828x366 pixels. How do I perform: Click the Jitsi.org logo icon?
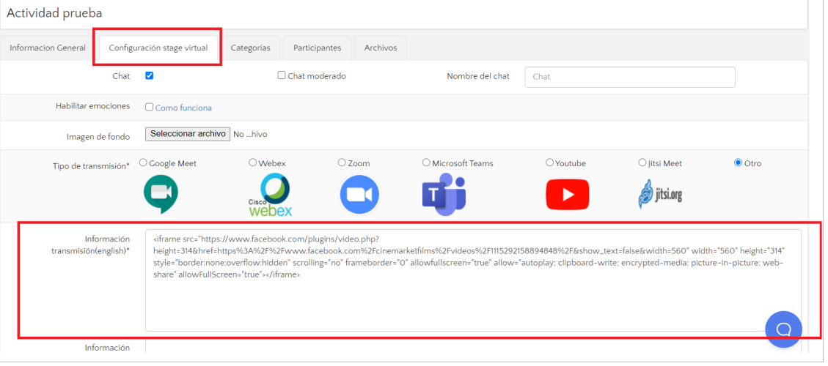coord(660,195)
